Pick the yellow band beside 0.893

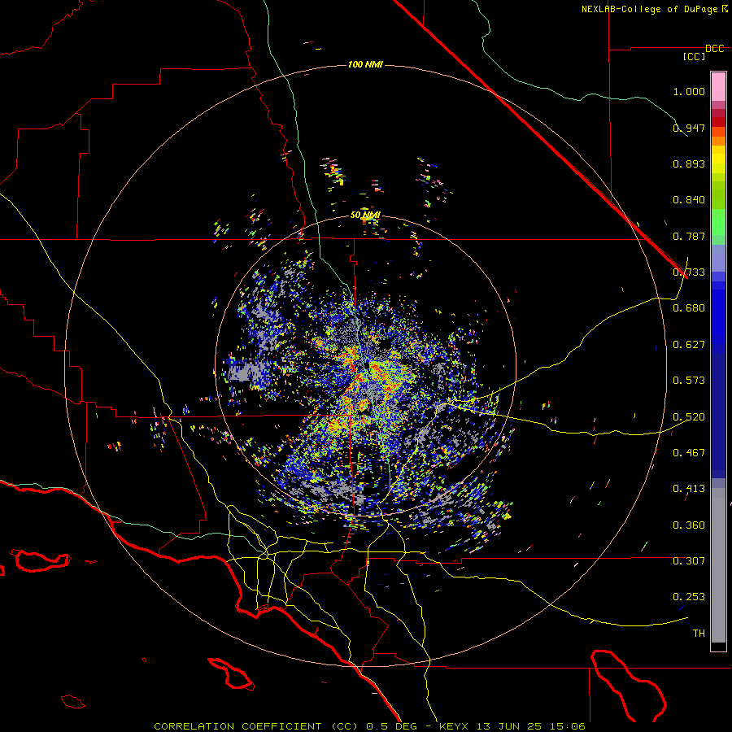tap(718, 163)
